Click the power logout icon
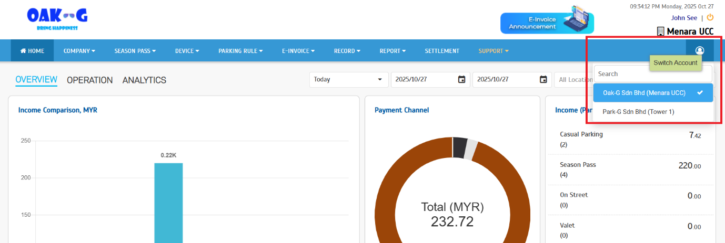The image size is (725, 243). point(710,17)
